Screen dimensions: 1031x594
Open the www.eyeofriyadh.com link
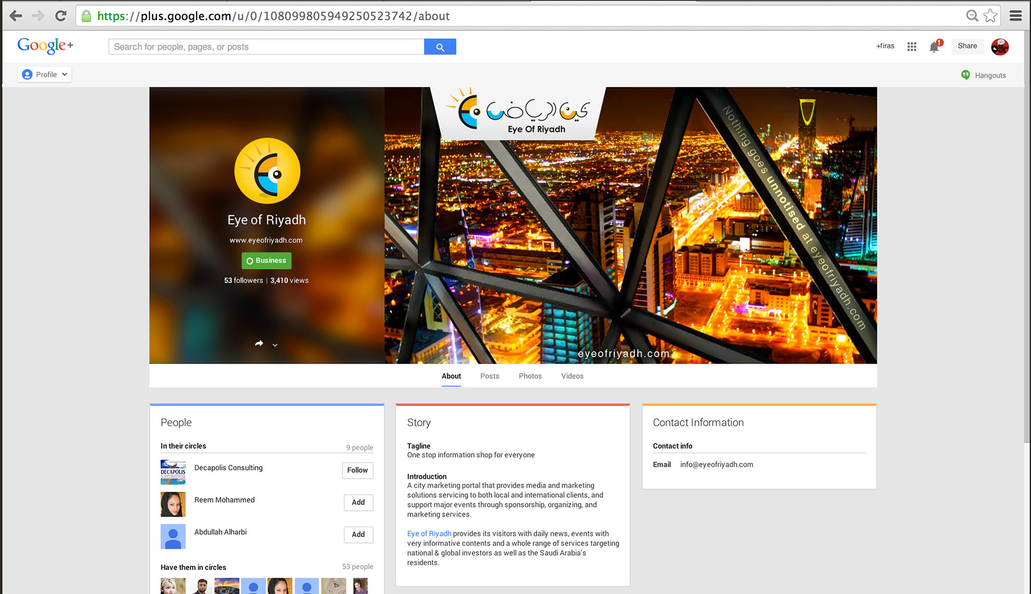click(266, 240)
